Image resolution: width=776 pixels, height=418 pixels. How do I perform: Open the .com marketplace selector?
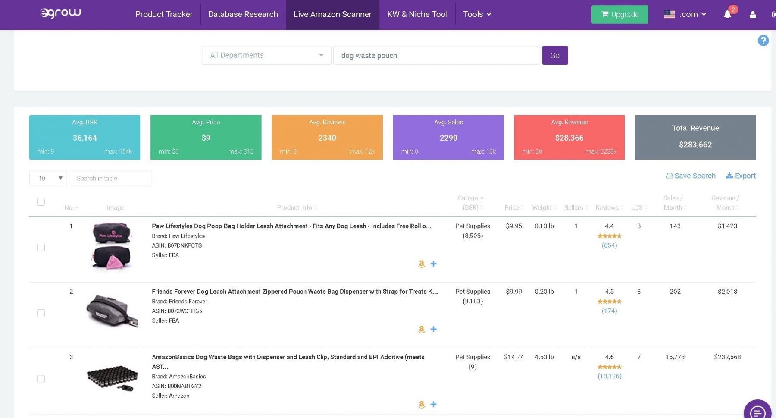click(693, 14)
